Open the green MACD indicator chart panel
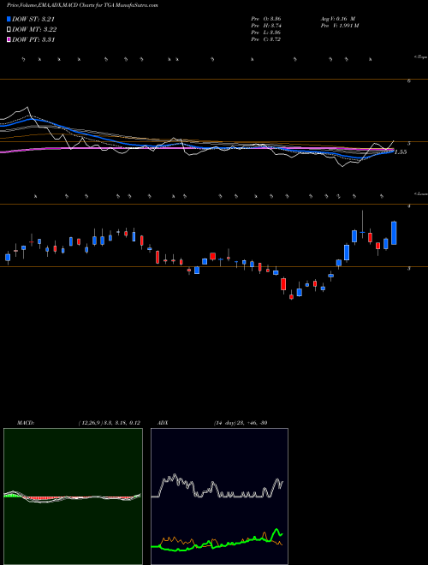The width and height of the screenshot is (428, 565). (x=73, y=497)
